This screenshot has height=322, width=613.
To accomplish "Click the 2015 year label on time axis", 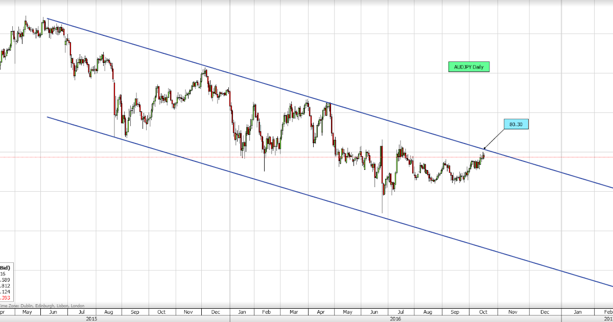I will coord(91,318).
